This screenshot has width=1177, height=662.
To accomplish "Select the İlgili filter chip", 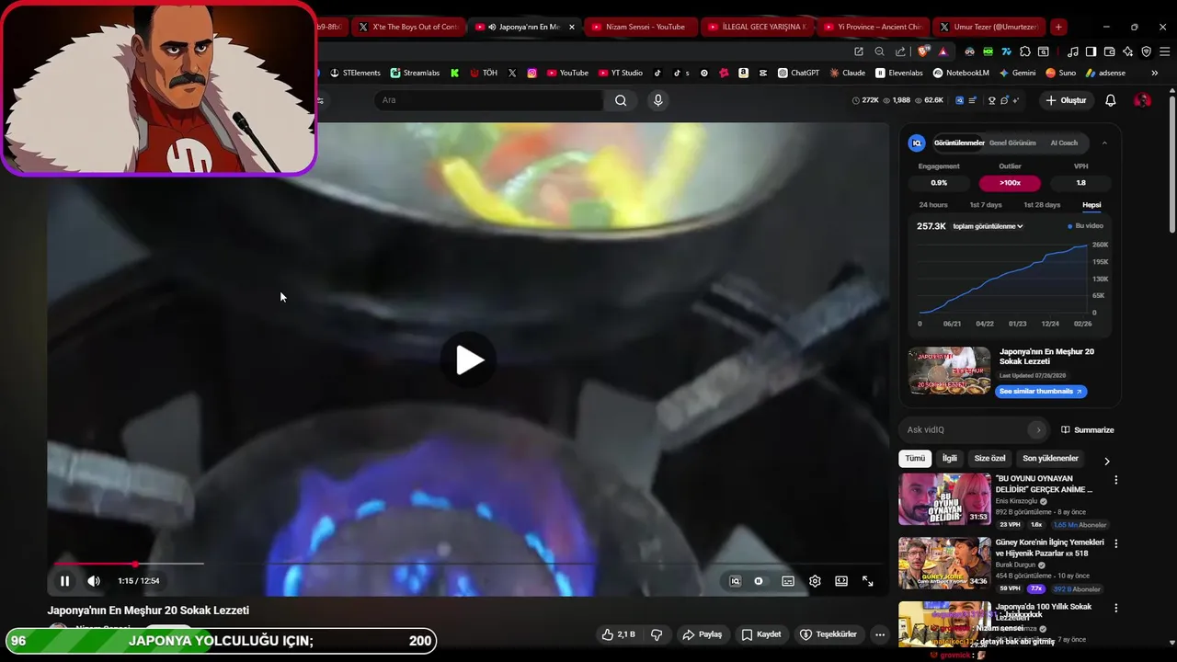I will [x=949, y=459].
